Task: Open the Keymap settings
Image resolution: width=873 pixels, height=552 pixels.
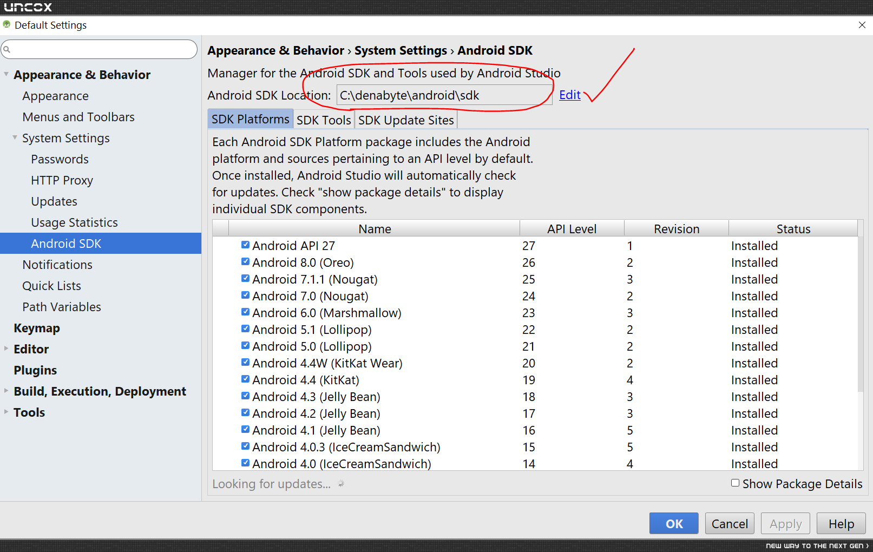Action: coord(37,328)
